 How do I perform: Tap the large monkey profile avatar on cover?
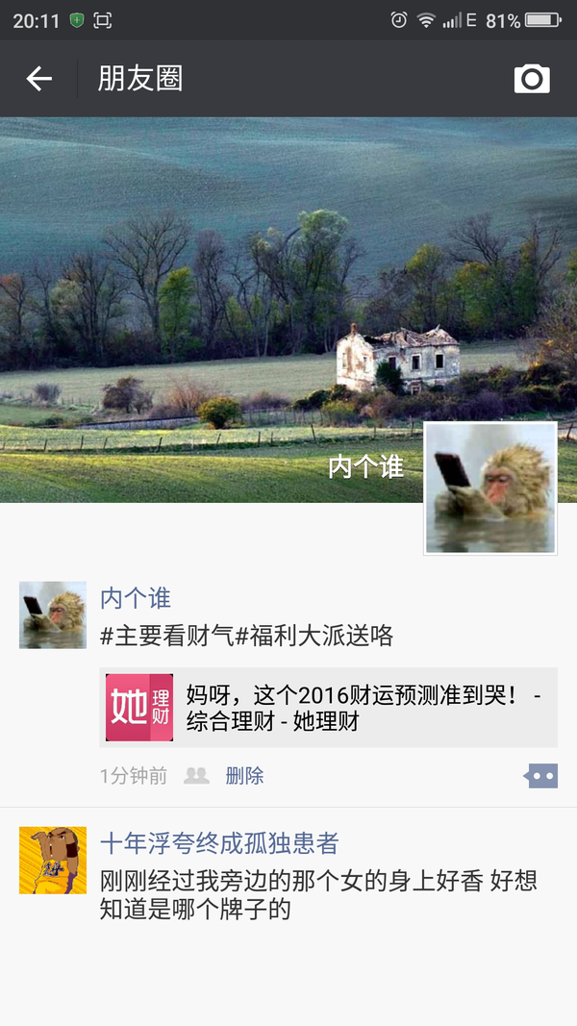tap(490, 488)
